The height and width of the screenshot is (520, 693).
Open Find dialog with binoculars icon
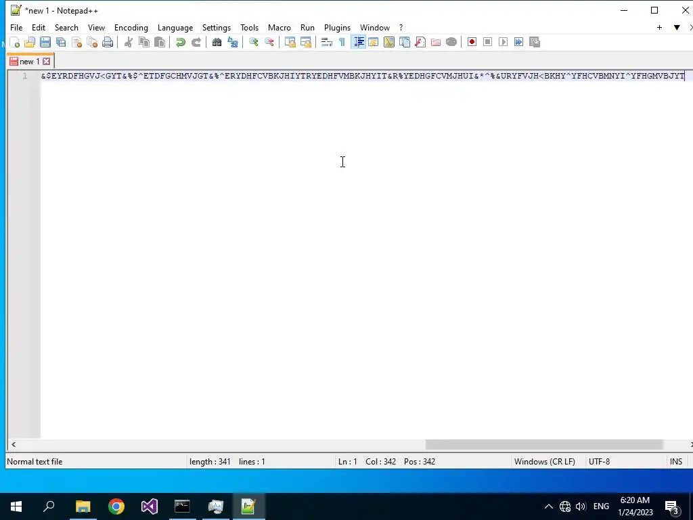pyautogui.click(x=217, y=42)
